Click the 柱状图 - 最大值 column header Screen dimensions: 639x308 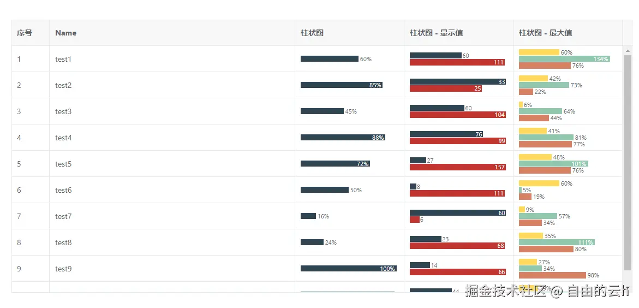546,33
